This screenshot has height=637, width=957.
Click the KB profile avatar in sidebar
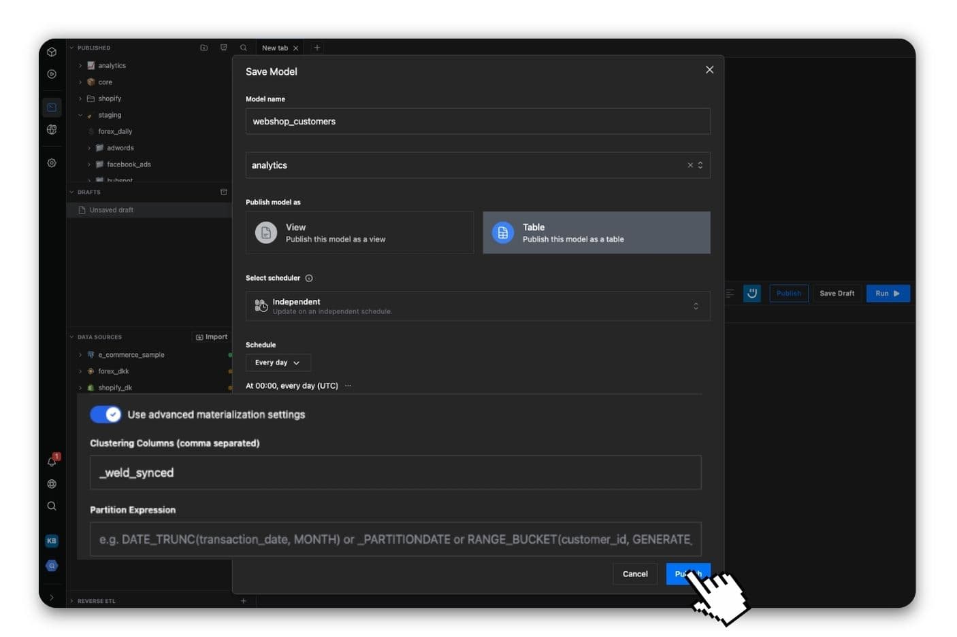click(x=52, y=540)
